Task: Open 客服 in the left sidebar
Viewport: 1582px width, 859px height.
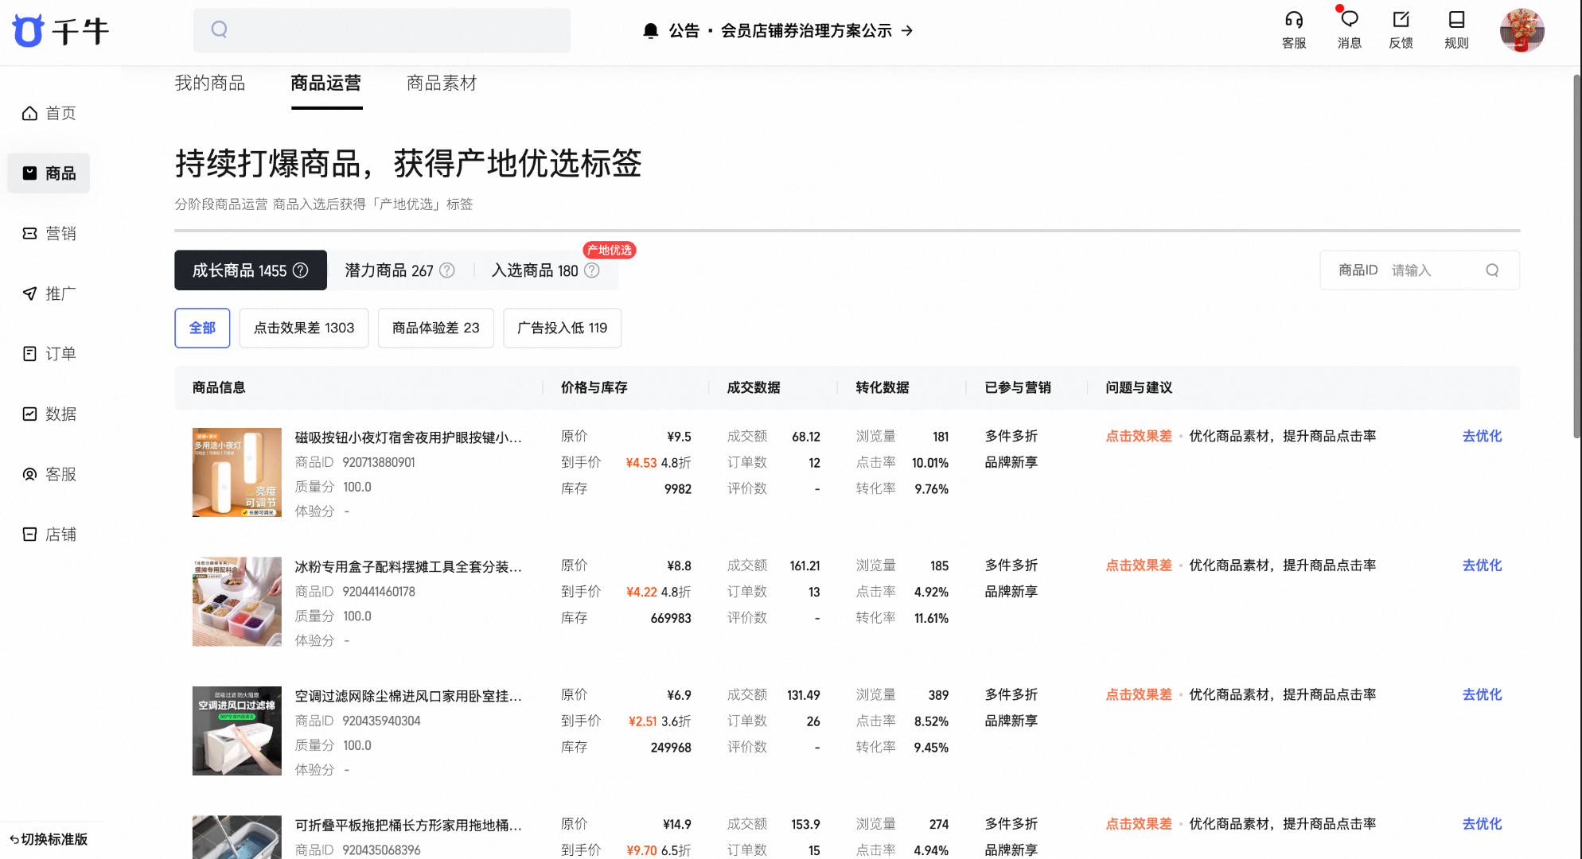Action: pos(49,474)
